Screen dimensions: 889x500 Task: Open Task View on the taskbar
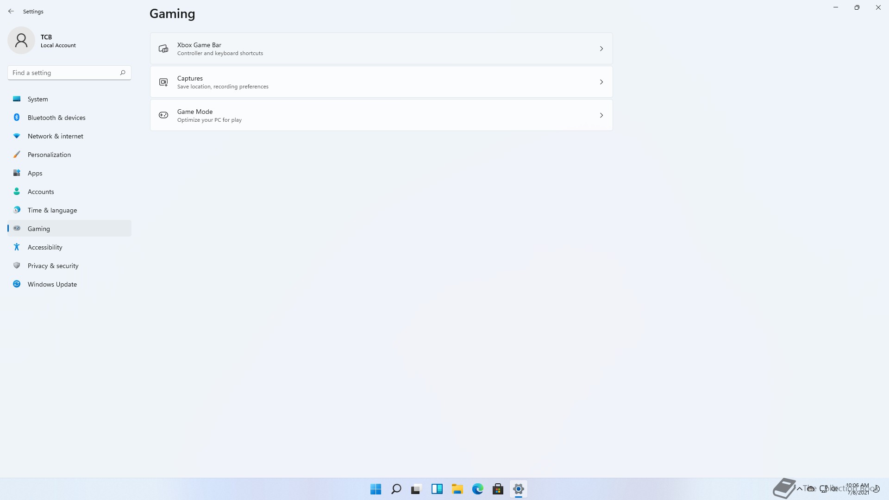[416, 489]
